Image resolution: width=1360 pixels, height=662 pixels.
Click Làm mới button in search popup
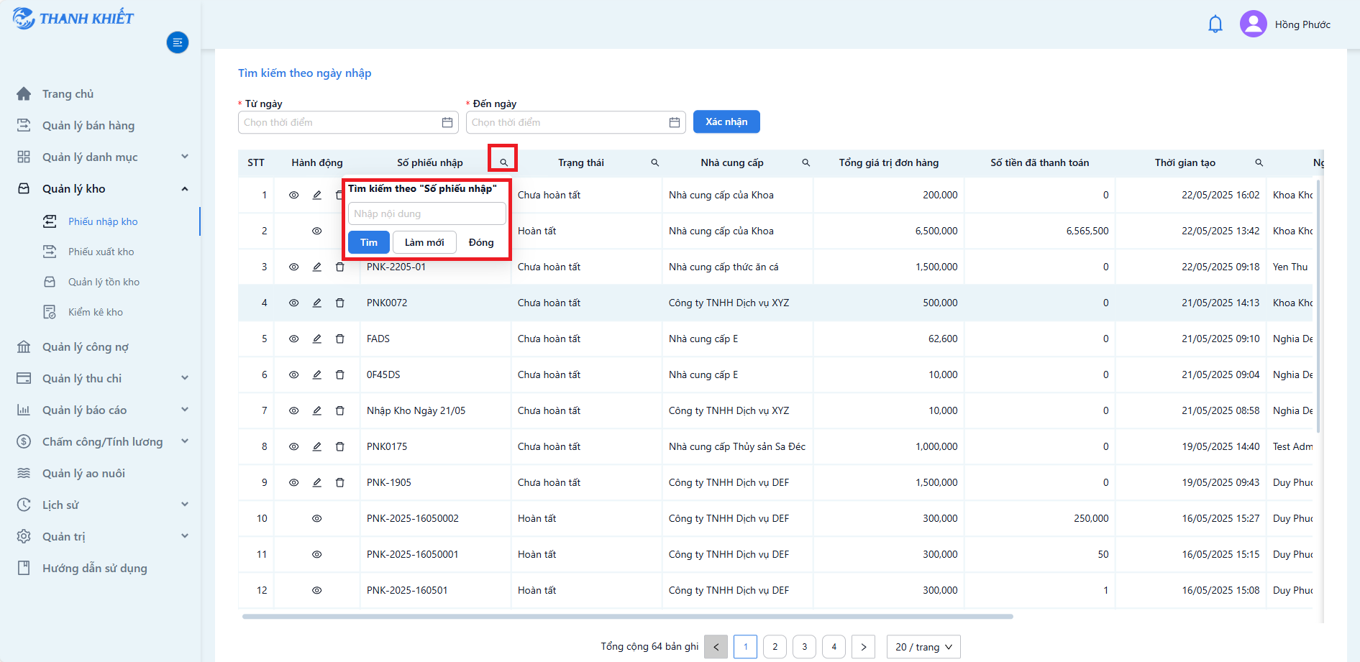(x=424, y=242)
